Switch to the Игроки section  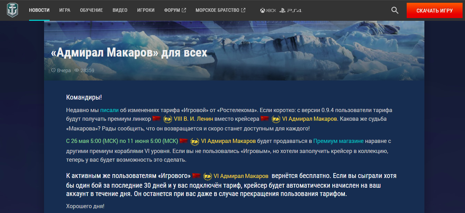point(146,10)
